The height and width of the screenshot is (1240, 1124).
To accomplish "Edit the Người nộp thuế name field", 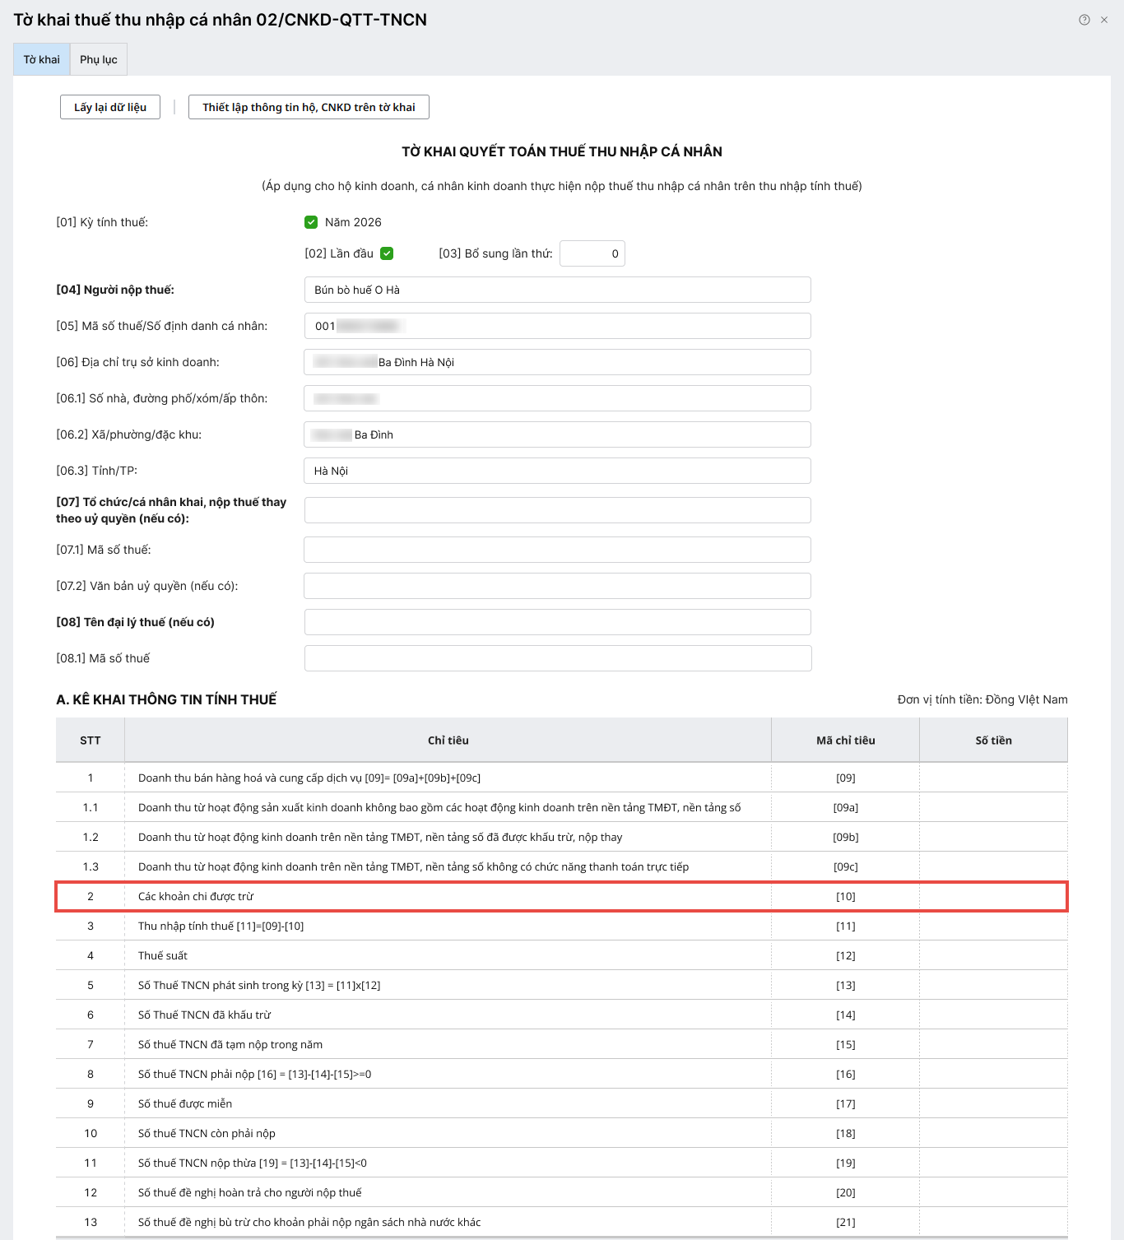I will pyautogui.click(x=557, y=290).
